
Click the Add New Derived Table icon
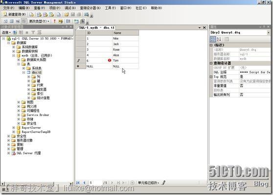pyautogui.click(x=82, y=21)
